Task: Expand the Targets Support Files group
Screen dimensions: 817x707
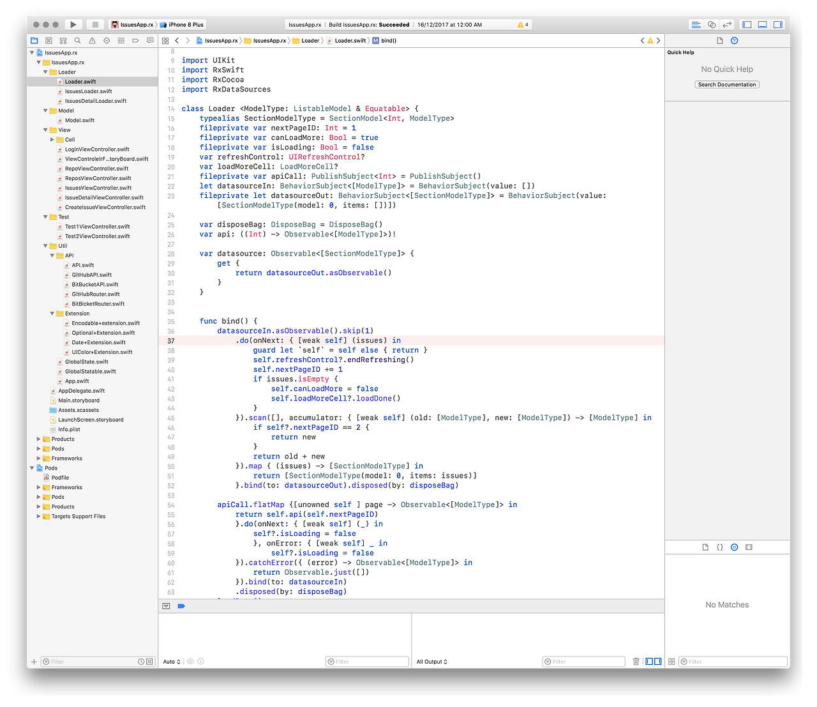Action: (x=38, y=516)
